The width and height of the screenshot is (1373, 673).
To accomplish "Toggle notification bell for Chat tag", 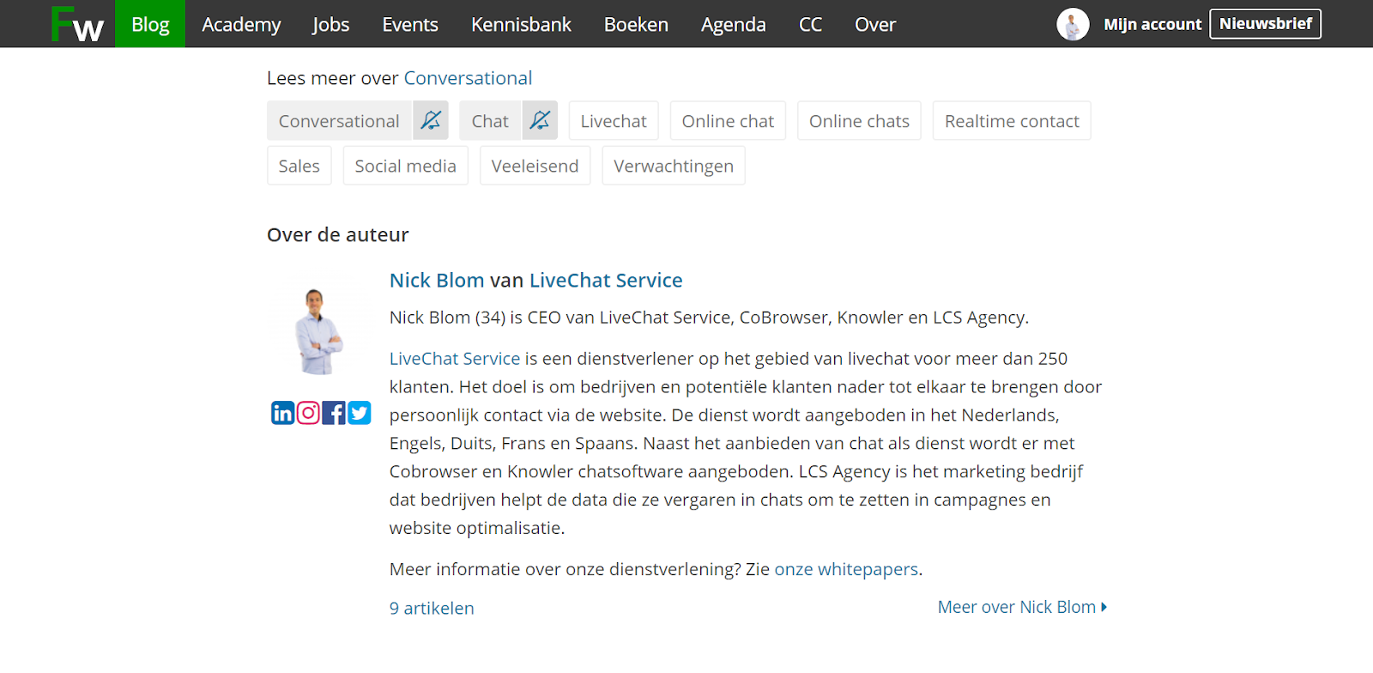I will click(x=540, y=120).
